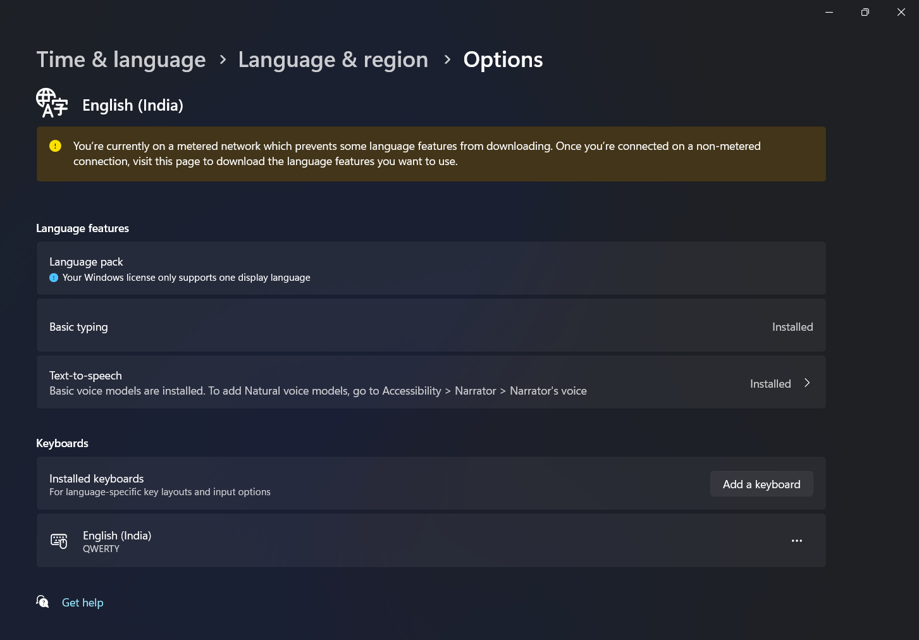
Task: Click the Language features heading
Action: pyautogui.click(x=82, y=228)
